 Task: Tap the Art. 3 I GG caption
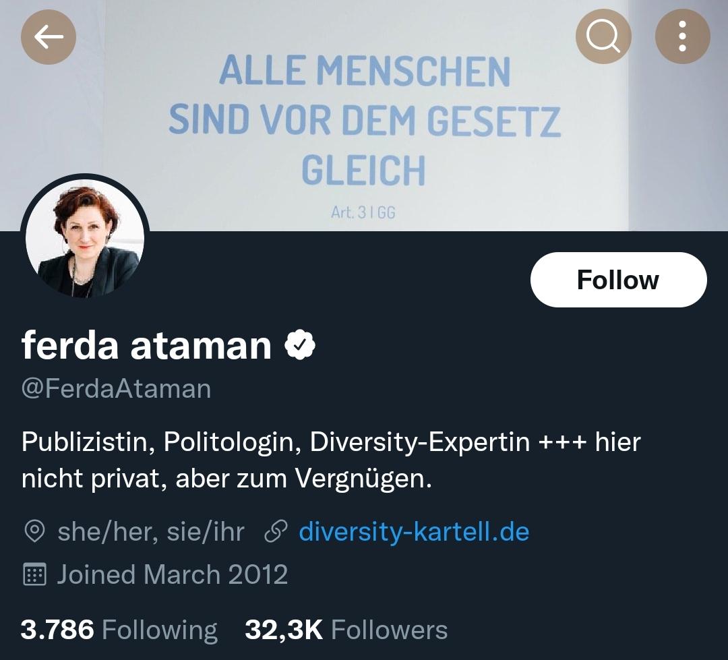(x=363, y=213)
